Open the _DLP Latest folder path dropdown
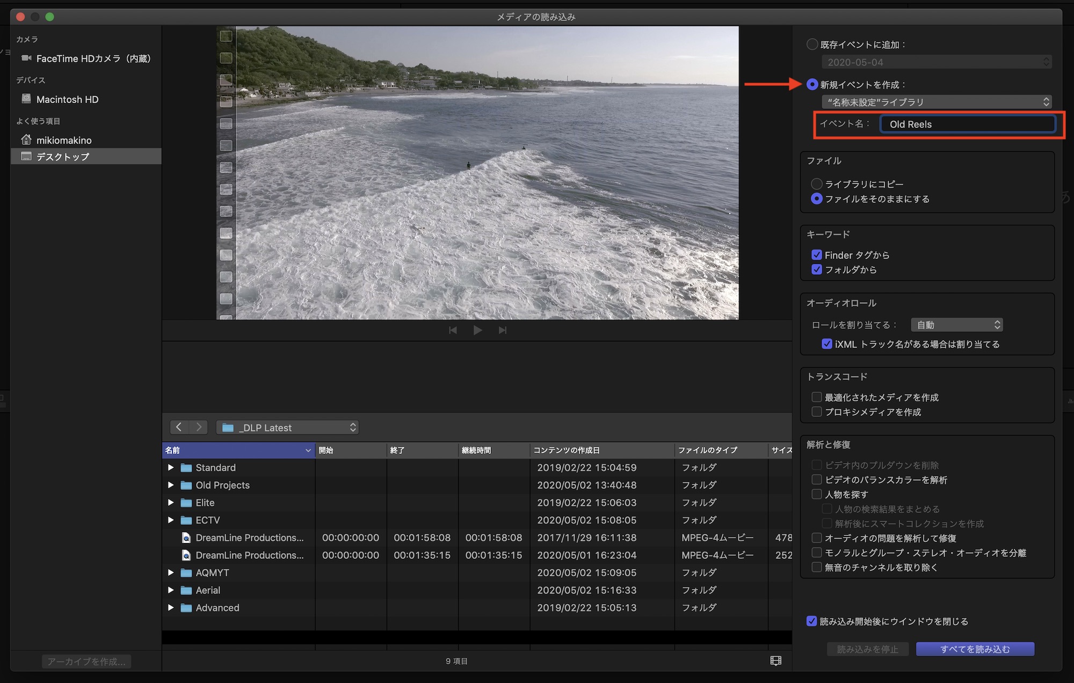The height and width of the screenshot is (683, 1074). point(287,428)
